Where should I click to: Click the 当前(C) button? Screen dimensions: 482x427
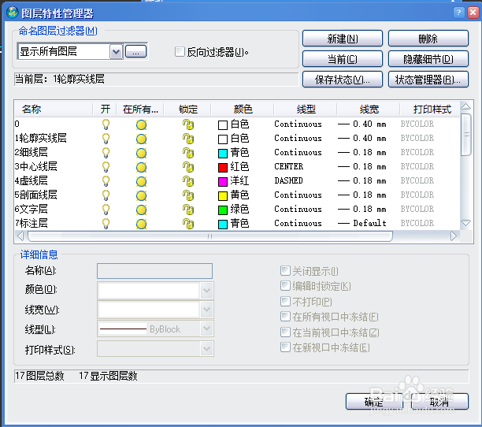pyautogui.click(x=343, y=59)
